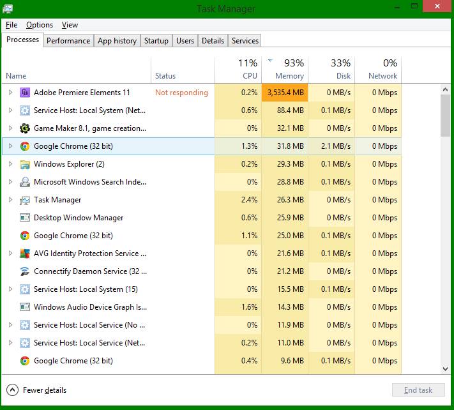Click the Connectify Daemon Service icon
The height and width of the screenshot is (410, 454).
25,271
